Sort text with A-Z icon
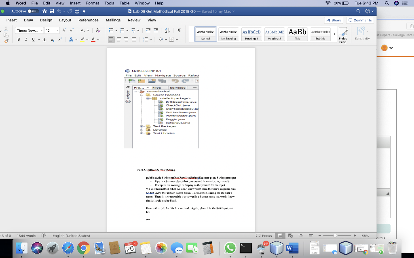The image size is (414, 258). pos(167,31)
